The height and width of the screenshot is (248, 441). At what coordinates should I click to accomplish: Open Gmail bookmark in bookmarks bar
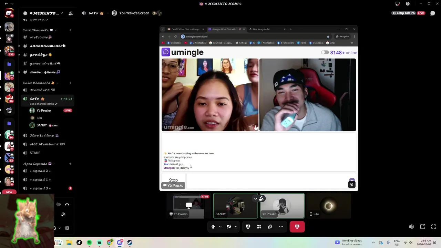[x=330, y=43]
